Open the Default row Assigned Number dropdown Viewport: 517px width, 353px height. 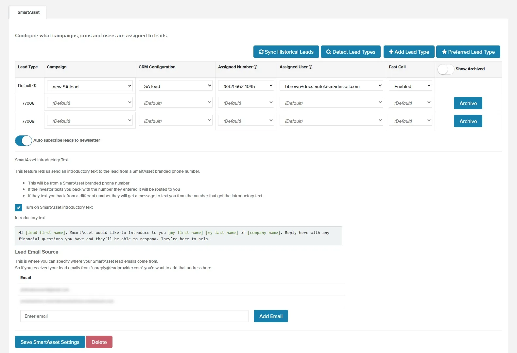pos(246,86)
